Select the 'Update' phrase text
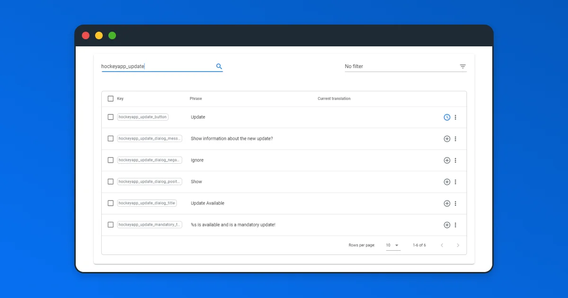Screen dimensions: 568x298 tap(198, 117)
